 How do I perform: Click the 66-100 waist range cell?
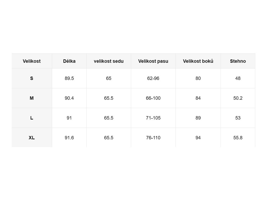coord(153,98)
